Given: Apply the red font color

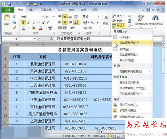Looking at the screenshot, I should (40, 28).
